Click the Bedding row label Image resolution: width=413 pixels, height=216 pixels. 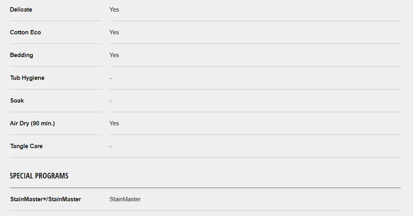(x=22, y=55)
